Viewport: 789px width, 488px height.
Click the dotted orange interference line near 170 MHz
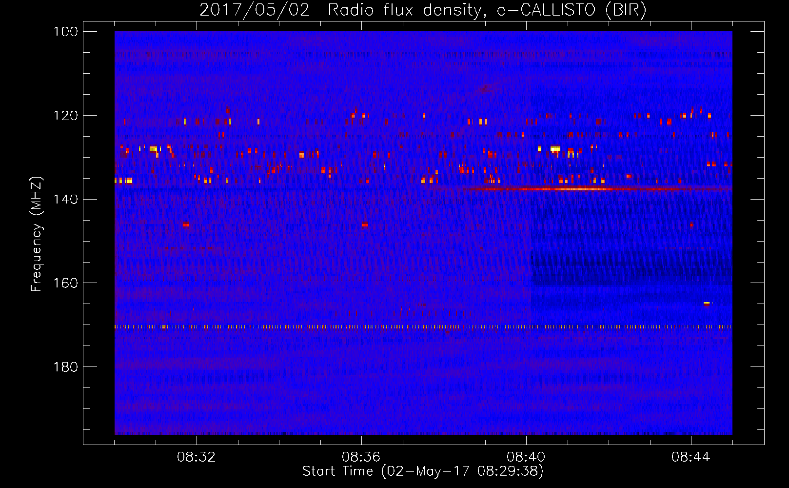pos(423,327)
